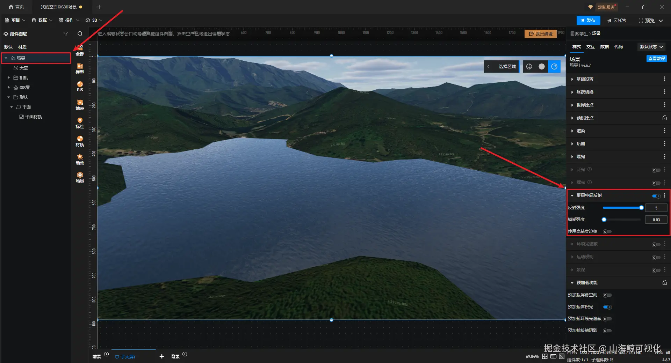Open the 操作 dropdown menu
The width and height of the screenshot is (671, 363).
tap(69, 20)
